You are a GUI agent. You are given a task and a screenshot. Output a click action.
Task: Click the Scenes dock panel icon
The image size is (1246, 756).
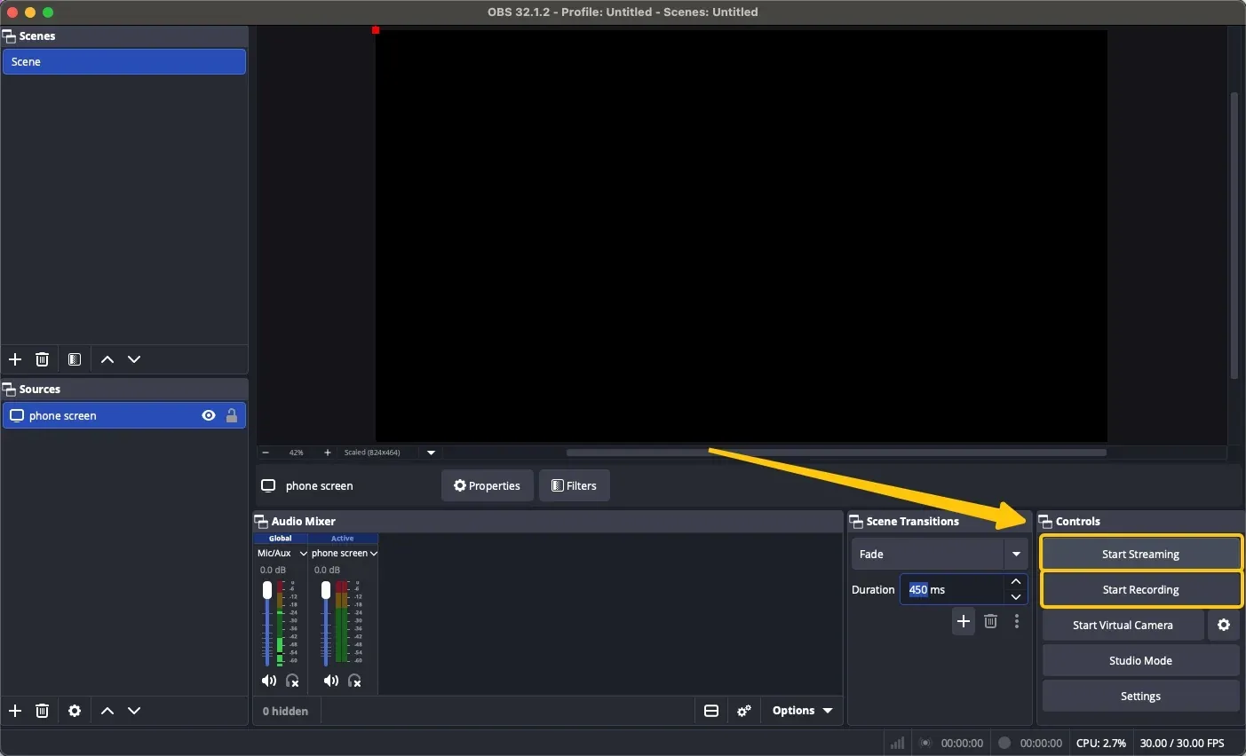[x=9, y=36]
